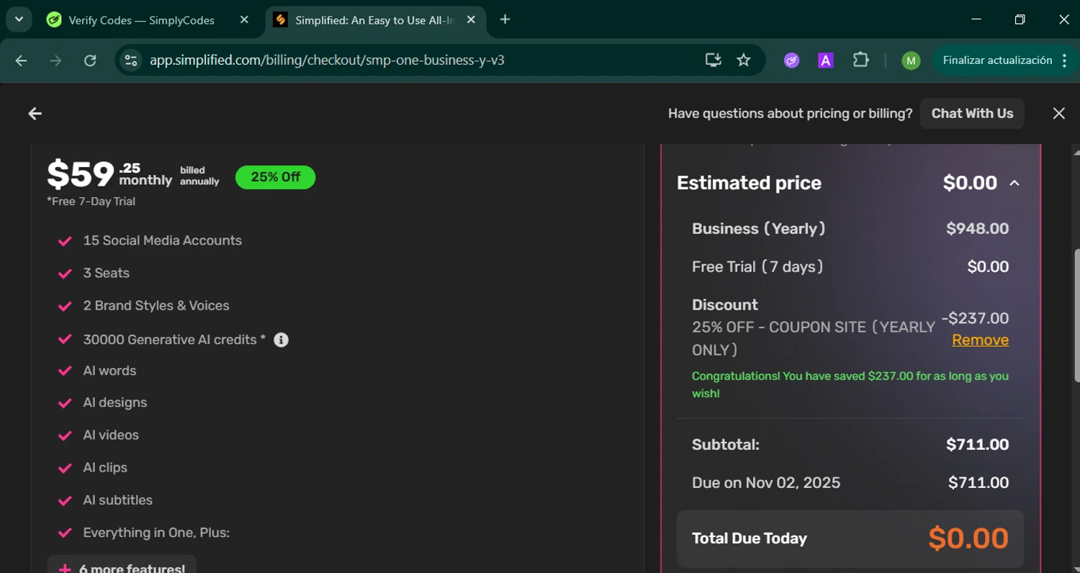
Task: Click the 25% Off badge
Action: (x=275, y=177)
